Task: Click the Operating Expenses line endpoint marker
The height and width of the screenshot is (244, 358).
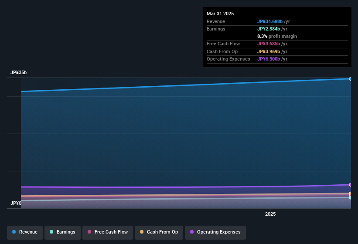Action: tap(350, 185)
